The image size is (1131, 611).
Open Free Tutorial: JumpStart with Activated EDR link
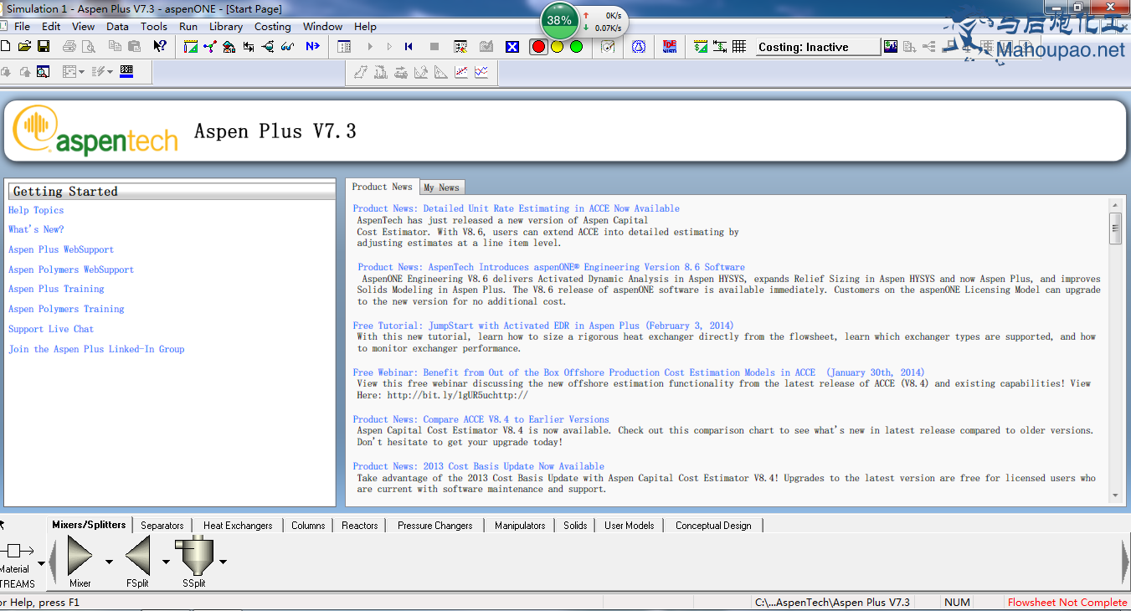[x=543, y=326]
